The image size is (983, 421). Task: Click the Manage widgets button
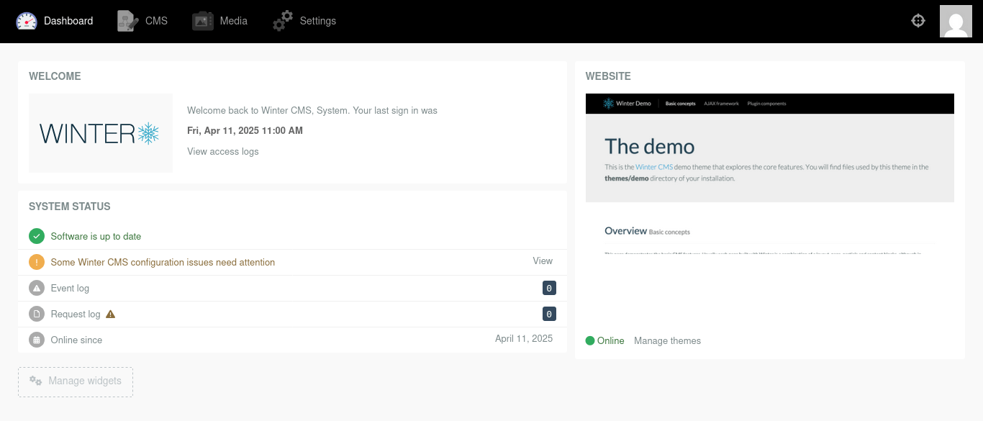tap(76, 381)
